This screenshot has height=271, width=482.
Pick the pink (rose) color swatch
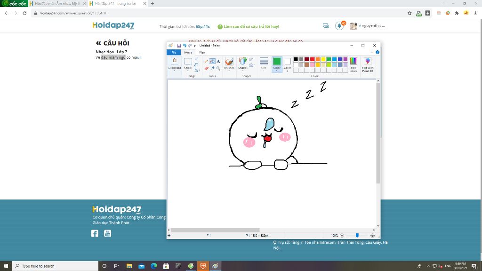pos(313,65)
